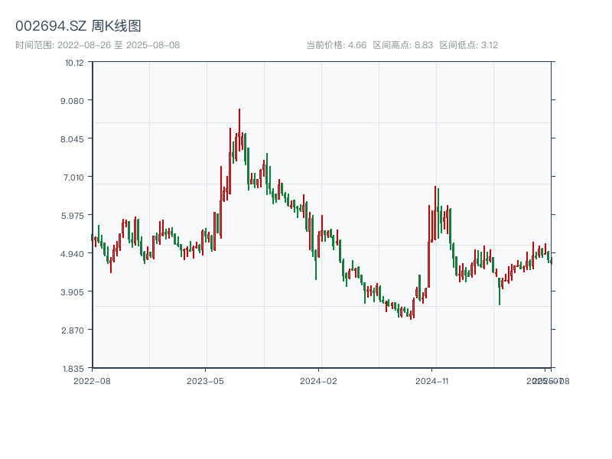Click y-axis label 10.12

click(74, 63)
